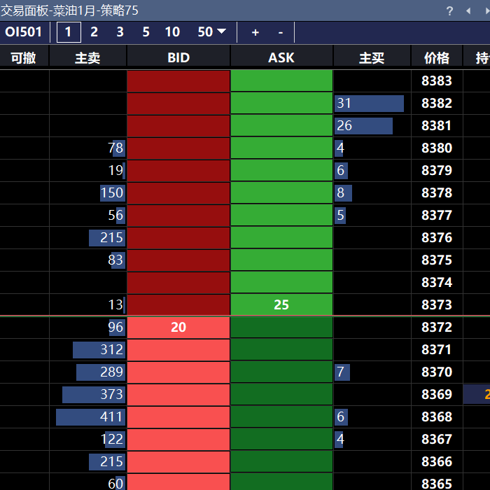
Task: Open dropdown arrow next to 50
Action: [222, 31]
